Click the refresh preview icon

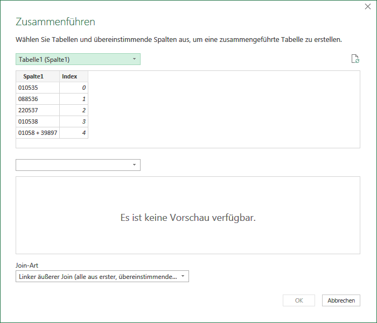click(355, 59)
